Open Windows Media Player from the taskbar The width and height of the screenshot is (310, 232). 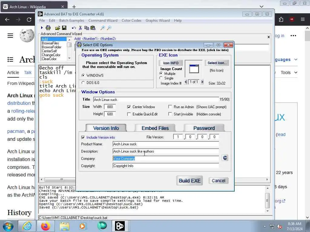pyautogui.click(x=83, y=226)
